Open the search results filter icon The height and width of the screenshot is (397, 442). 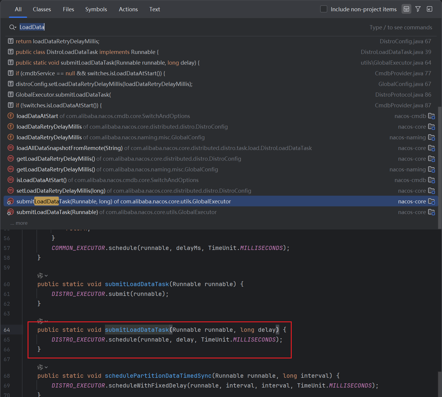coord(418,9)
